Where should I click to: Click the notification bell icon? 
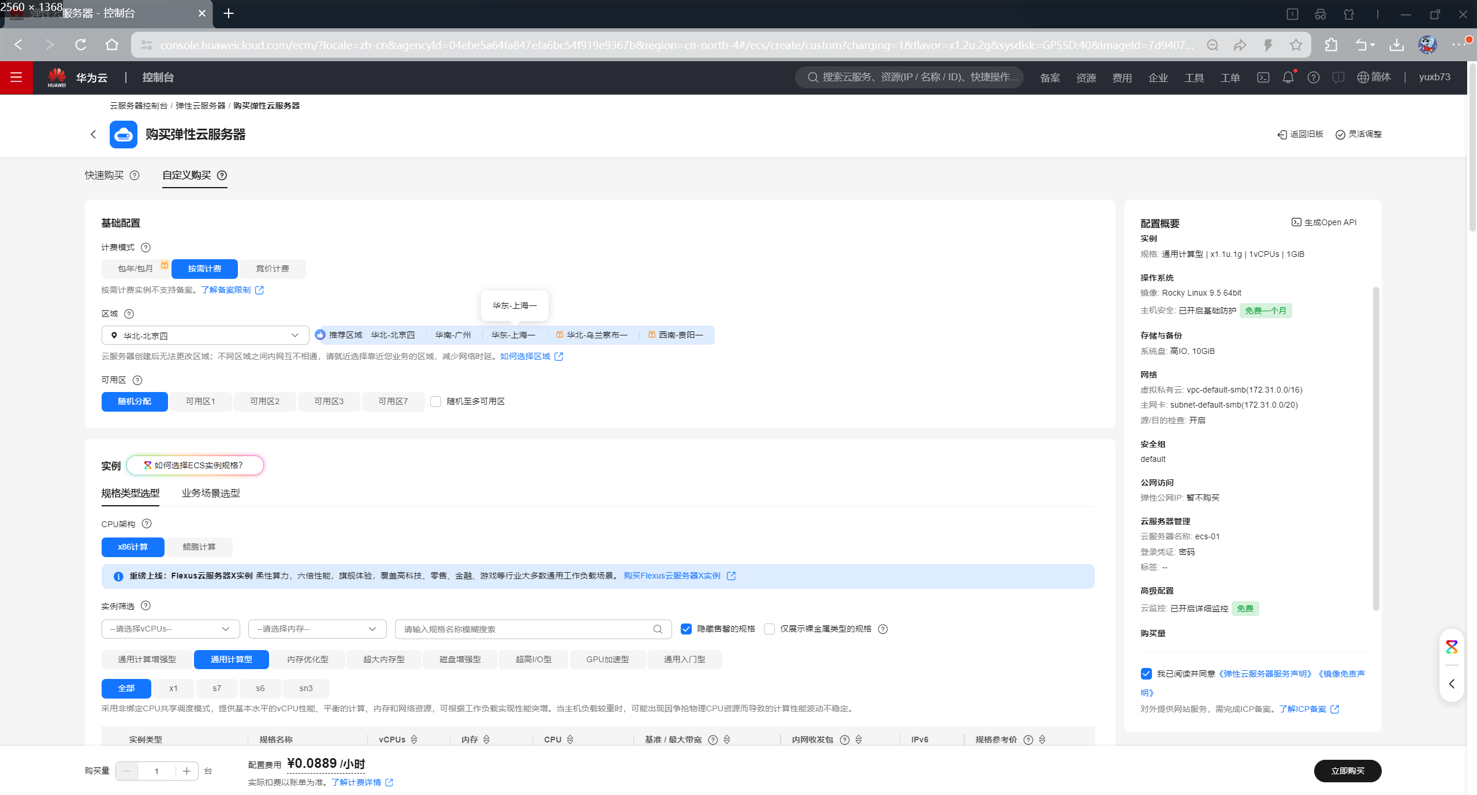coord(1288,77)
